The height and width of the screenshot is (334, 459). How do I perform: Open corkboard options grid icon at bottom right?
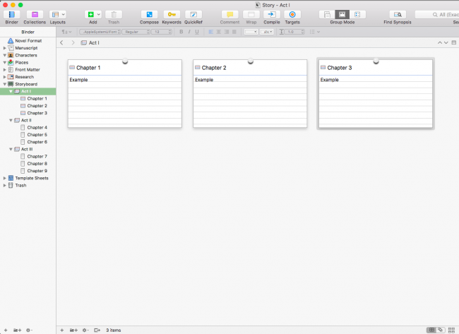[451, 330]
